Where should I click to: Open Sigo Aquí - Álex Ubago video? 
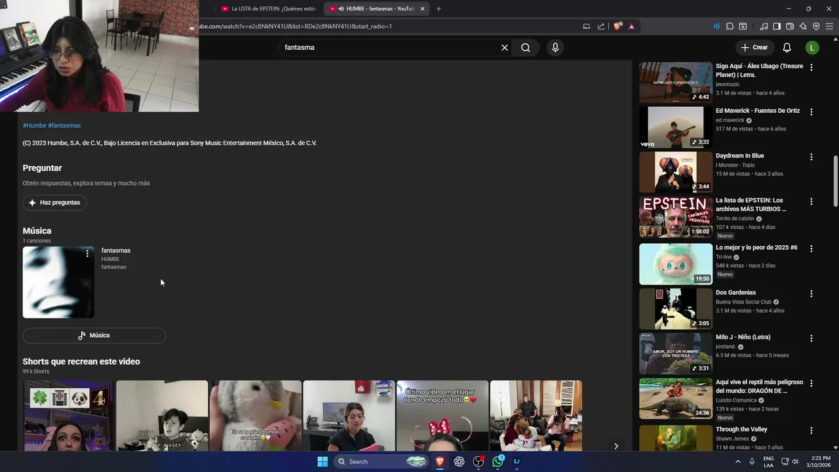click(676, 83)
